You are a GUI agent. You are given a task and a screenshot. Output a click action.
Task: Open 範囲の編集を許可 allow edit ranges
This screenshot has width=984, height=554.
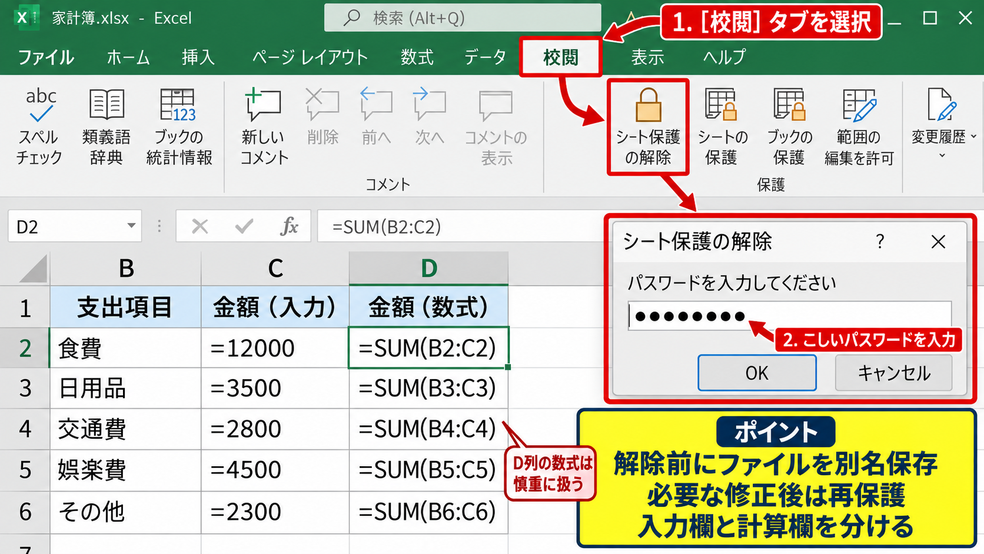click(x=859, y=127)
